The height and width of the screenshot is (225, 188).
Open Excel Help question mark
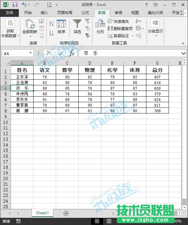(146, 5)
